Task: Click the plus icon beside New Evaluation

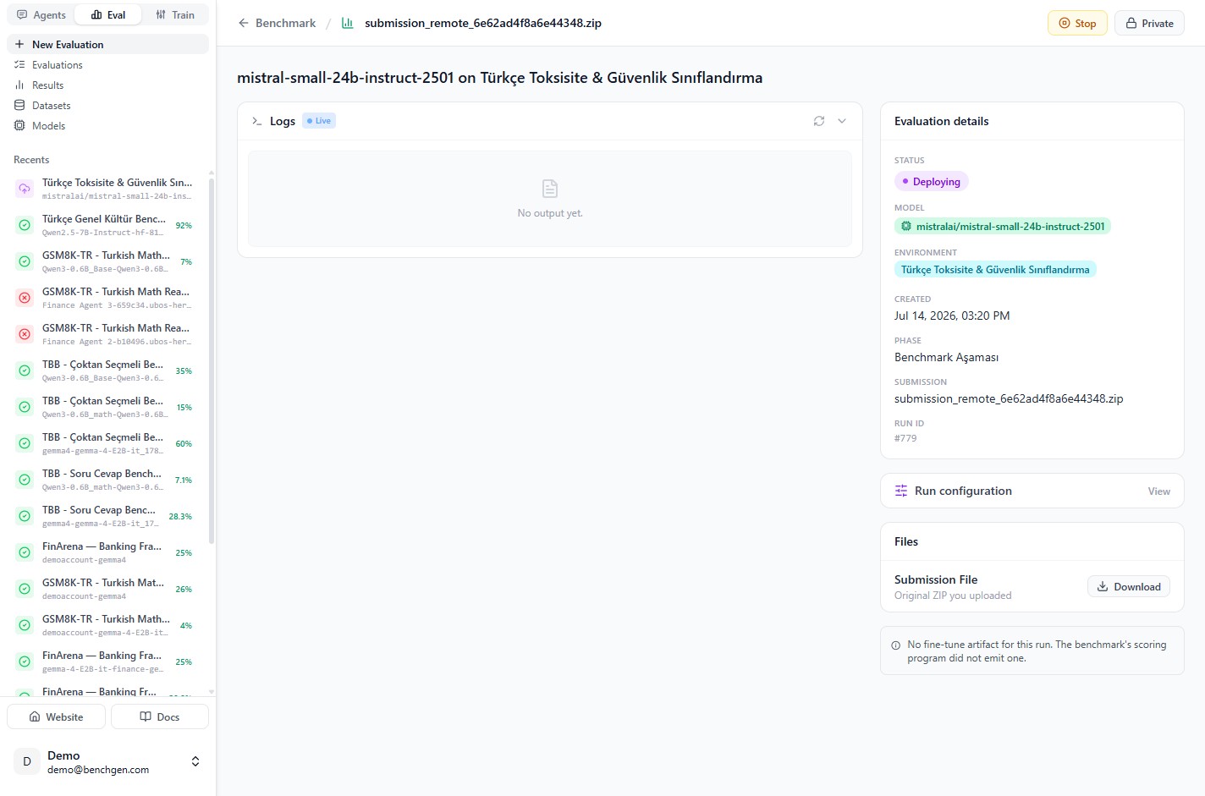Action: point(19,44)
